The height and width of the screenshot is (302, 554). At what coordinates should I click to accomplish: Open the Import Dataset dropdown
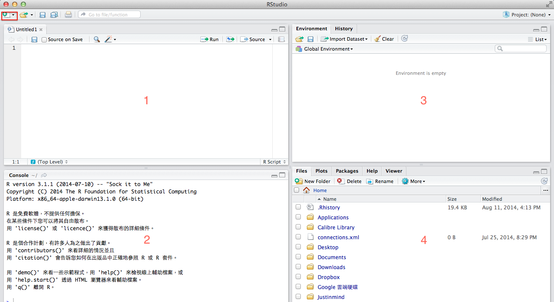(344, 39)
